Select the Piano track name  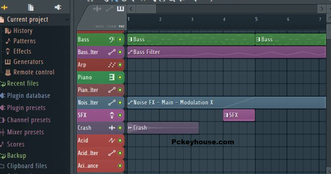[85, 77]
